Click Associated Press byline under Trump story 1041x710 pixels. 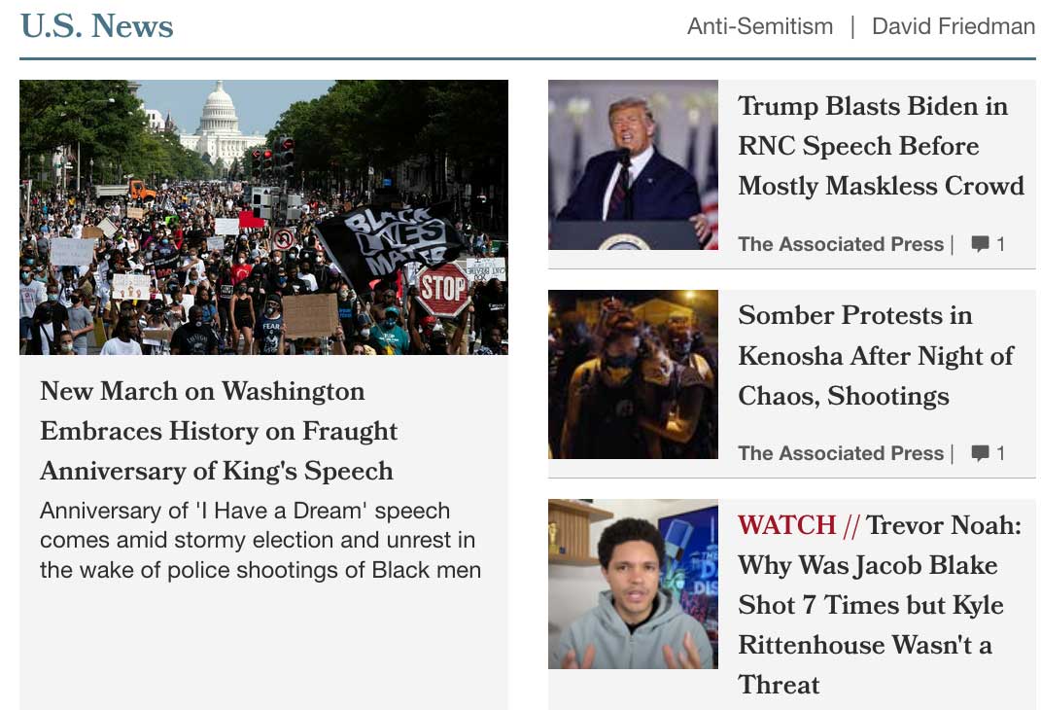coord(841,244)
